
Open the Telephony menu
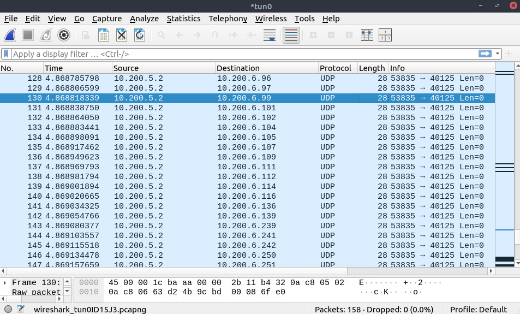tap(228, 19)
